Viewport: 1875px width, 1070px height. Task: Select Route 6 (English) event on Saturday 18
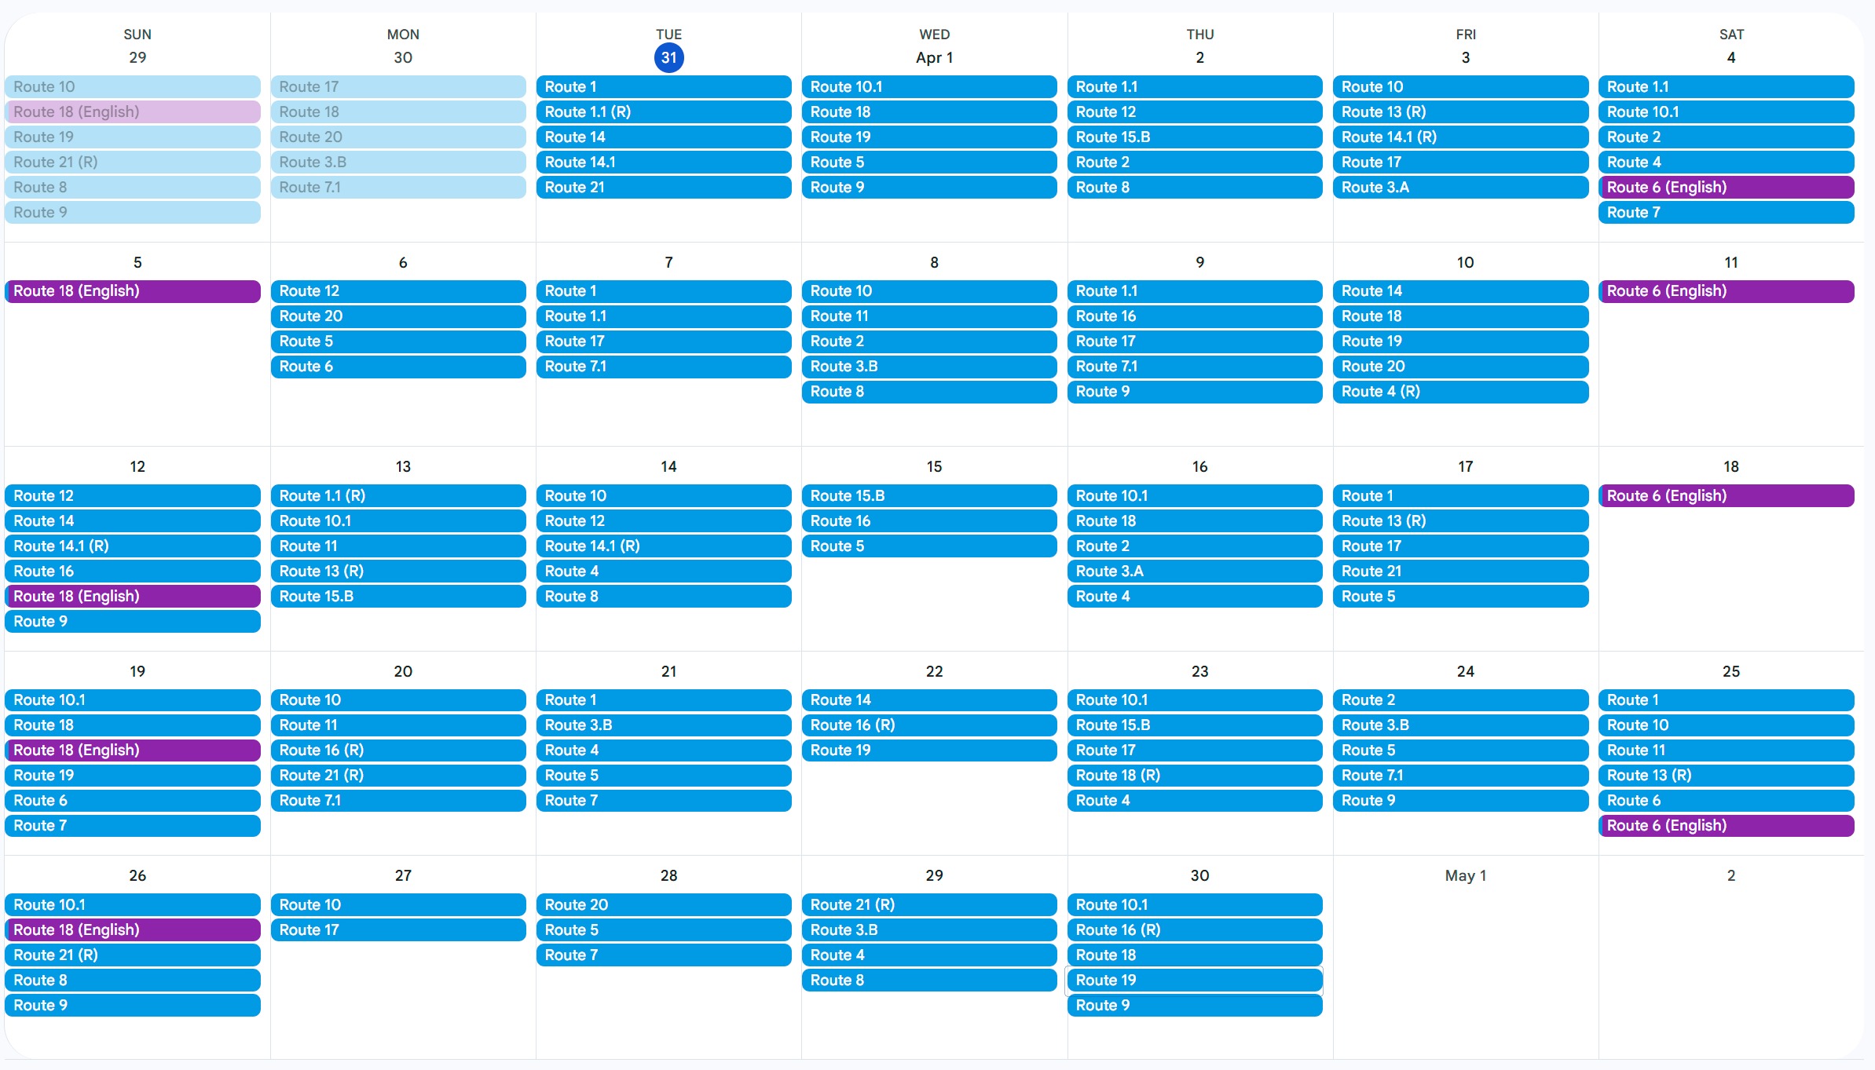pyautogui.click(x=1726, y=496)
